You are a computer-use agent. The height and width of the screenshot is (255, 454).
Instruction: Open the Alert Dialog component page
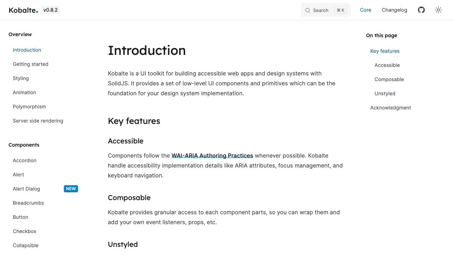click(x=26, y=189)
